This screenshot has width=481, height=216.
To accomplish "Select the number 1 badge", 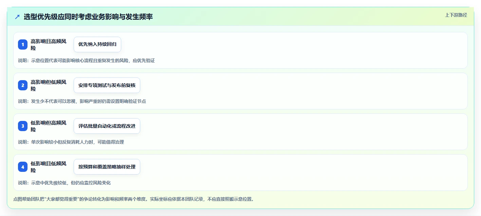I will [23, 44].
